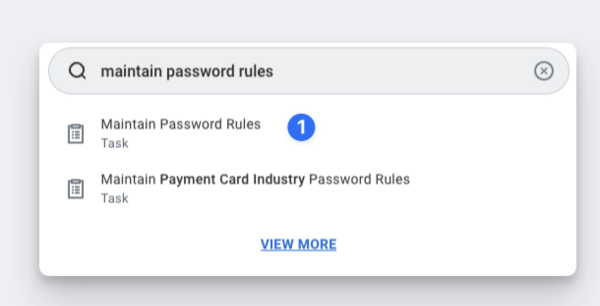Click empty area of the search bar
600x306 pixels.
click(403, 72)
